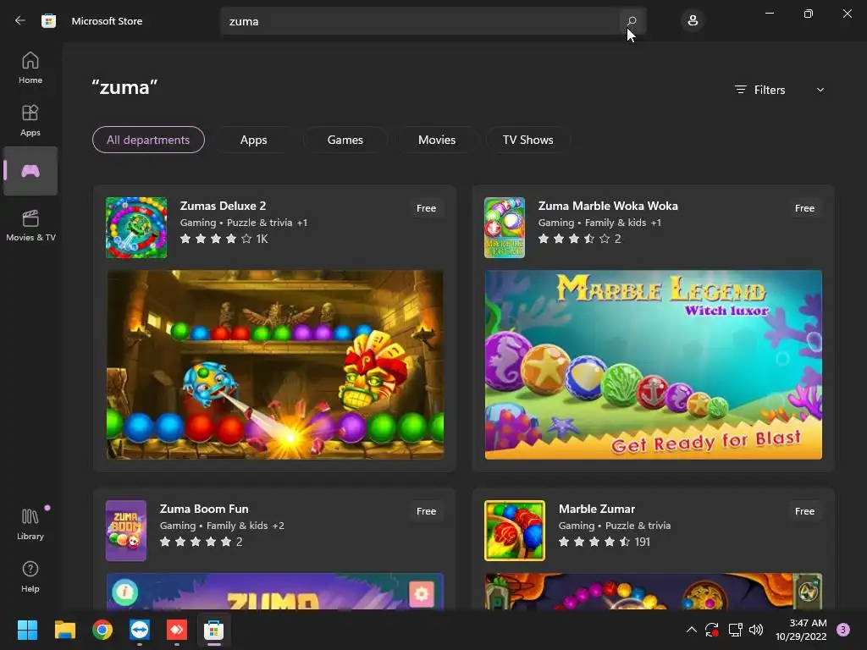This screenshot has width=867, height=650.
Task: Open Movies & TV in the sidebar
Action: [30, 225]
